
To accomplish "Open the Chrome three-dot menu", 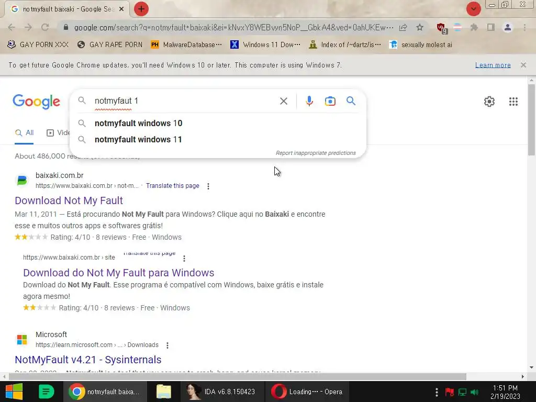I will (524, 27).
